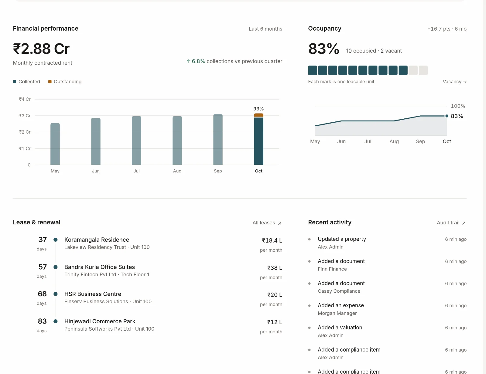Open Added a document by Finn Finance

click(387, 265)
